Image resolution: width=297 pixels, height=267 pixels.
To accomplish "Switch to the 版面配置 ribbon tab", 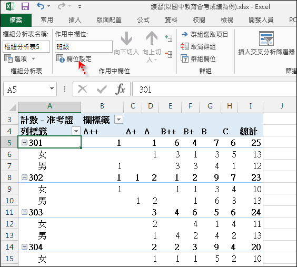I will [109, 20].
